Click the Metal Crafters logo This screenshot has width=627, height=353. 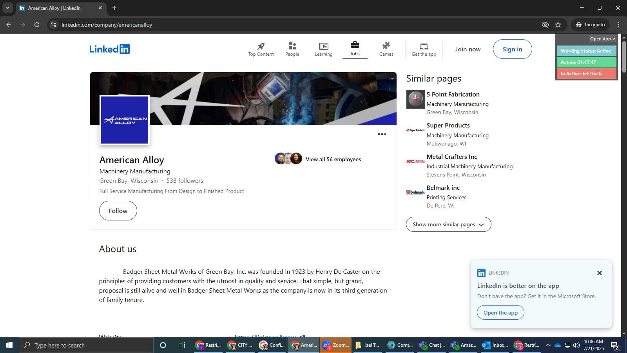[x=416, y=161]
